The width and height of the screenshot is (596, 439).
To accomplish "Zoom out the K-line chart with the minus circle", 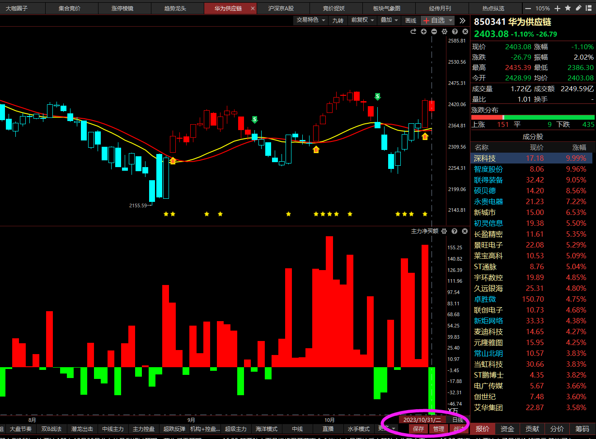I will 434,32.
